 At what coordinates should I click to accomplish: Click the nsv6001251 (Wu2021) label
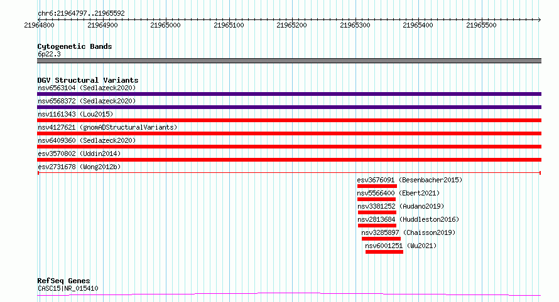pos(401,246)
